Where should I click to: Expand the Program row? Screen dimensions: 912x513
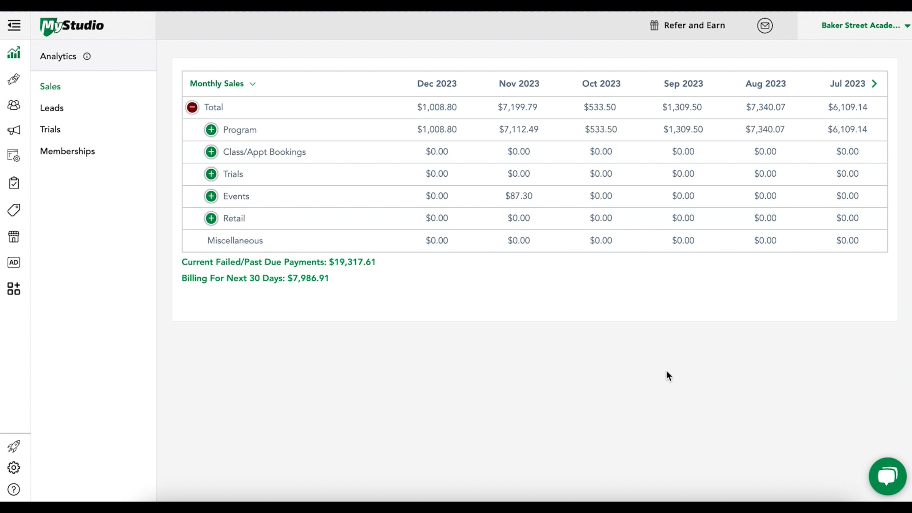click(x=211, y=130)
